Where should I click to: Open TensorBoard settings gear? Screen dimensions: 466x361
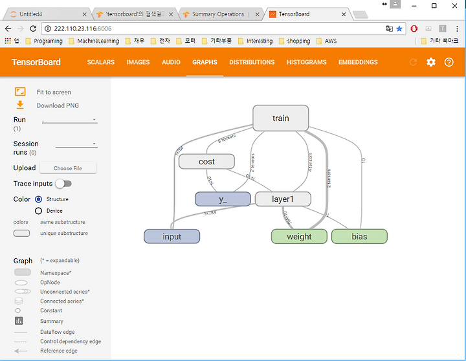tap(431, 62)
